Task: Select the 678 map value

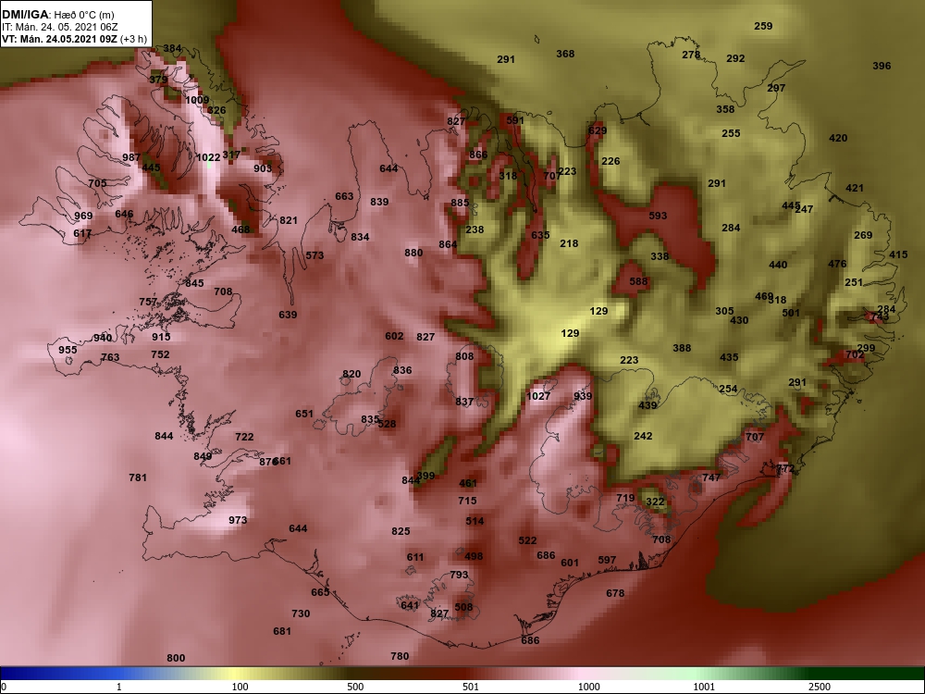Action: click(x=615, y=592)
